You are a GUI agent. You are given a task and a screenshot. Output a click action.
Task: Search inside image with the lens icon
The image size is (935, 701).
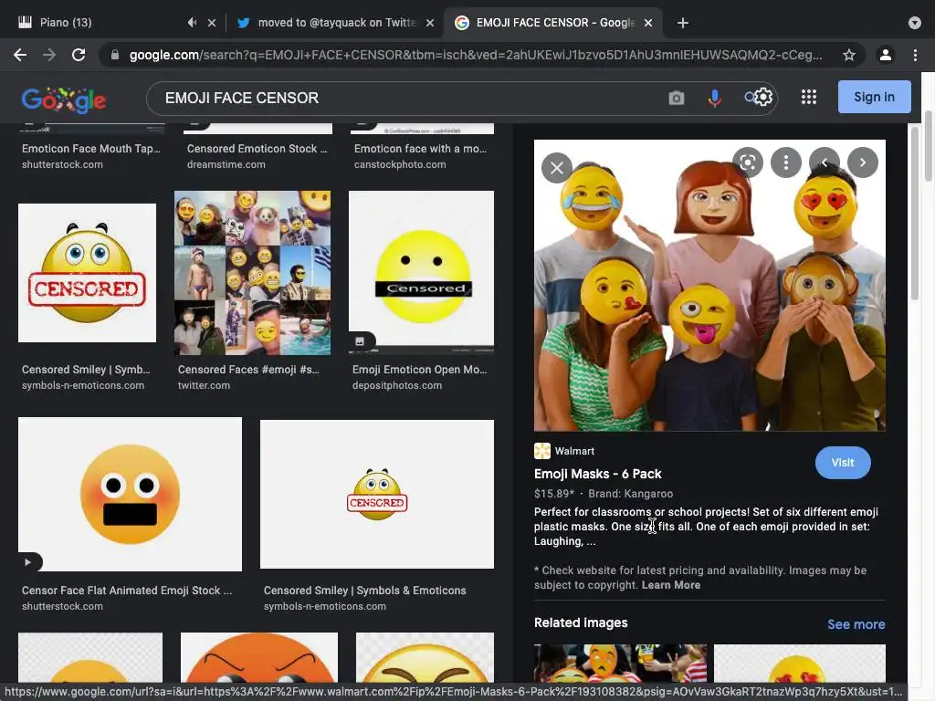747,162
